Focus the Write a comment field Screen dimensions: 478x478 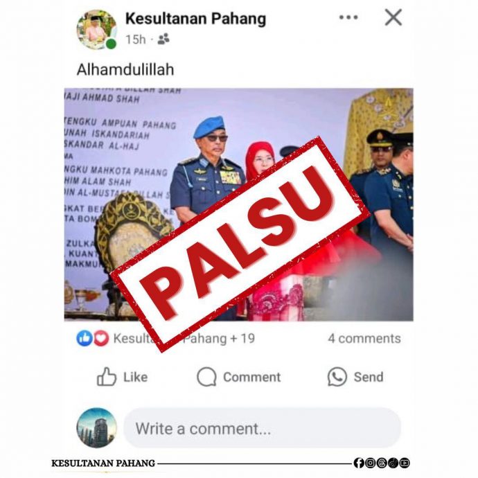click(262, 428)
